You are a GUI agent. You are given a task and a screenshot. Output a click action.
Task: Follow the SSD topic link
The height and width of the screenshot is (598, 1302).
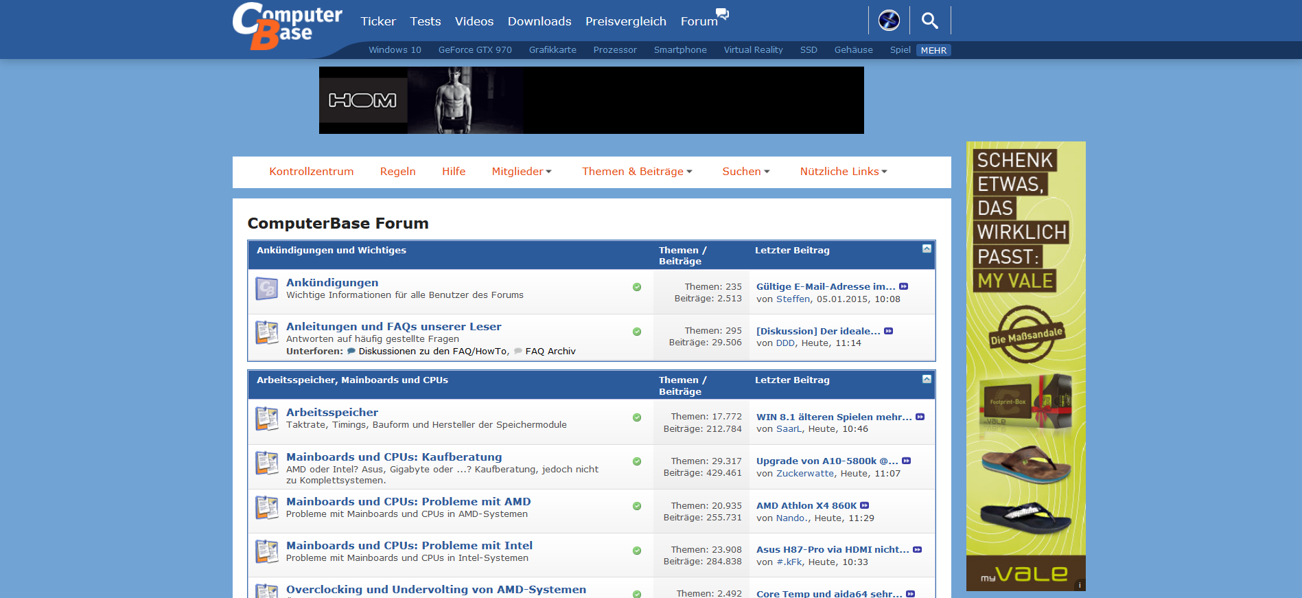809,50
